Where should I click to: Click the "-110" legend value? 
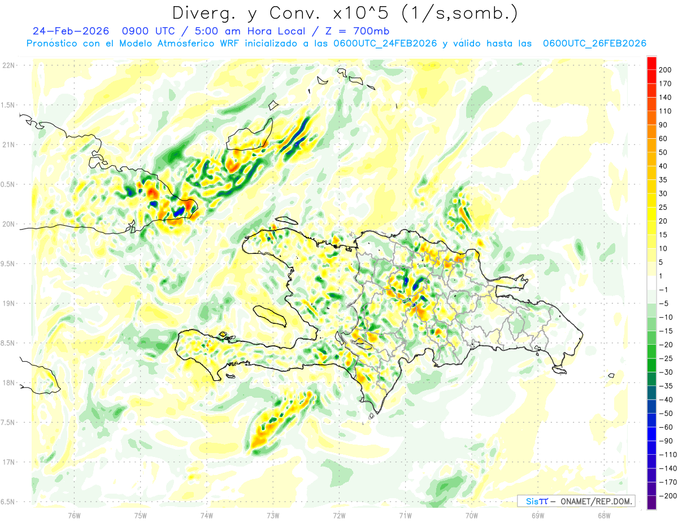pyautogui.click(x=667, y=455)
